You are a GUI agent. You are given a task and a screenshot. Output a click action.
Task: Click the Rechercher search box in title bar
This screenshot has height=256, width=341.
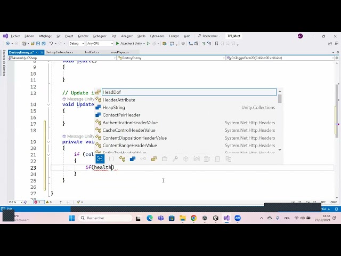209,36
